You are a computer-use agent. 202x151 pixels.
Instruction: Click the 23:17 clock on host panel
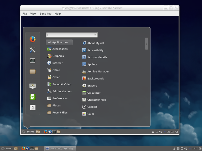pyautogui.click(x=195, y=148)
